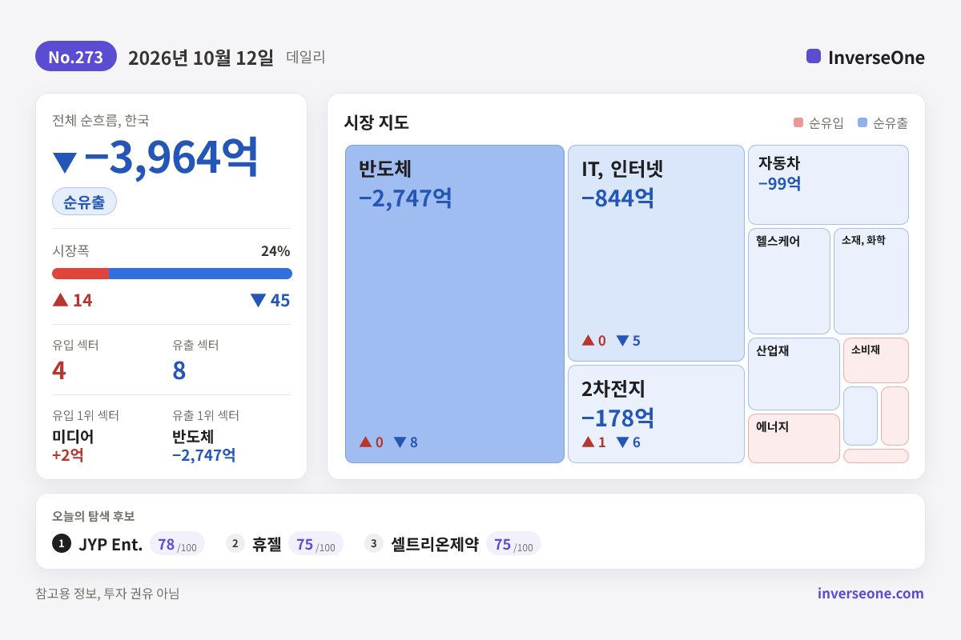
Task: Click the date 2026년 10월 12일
Action: click(x=201, y=58)
